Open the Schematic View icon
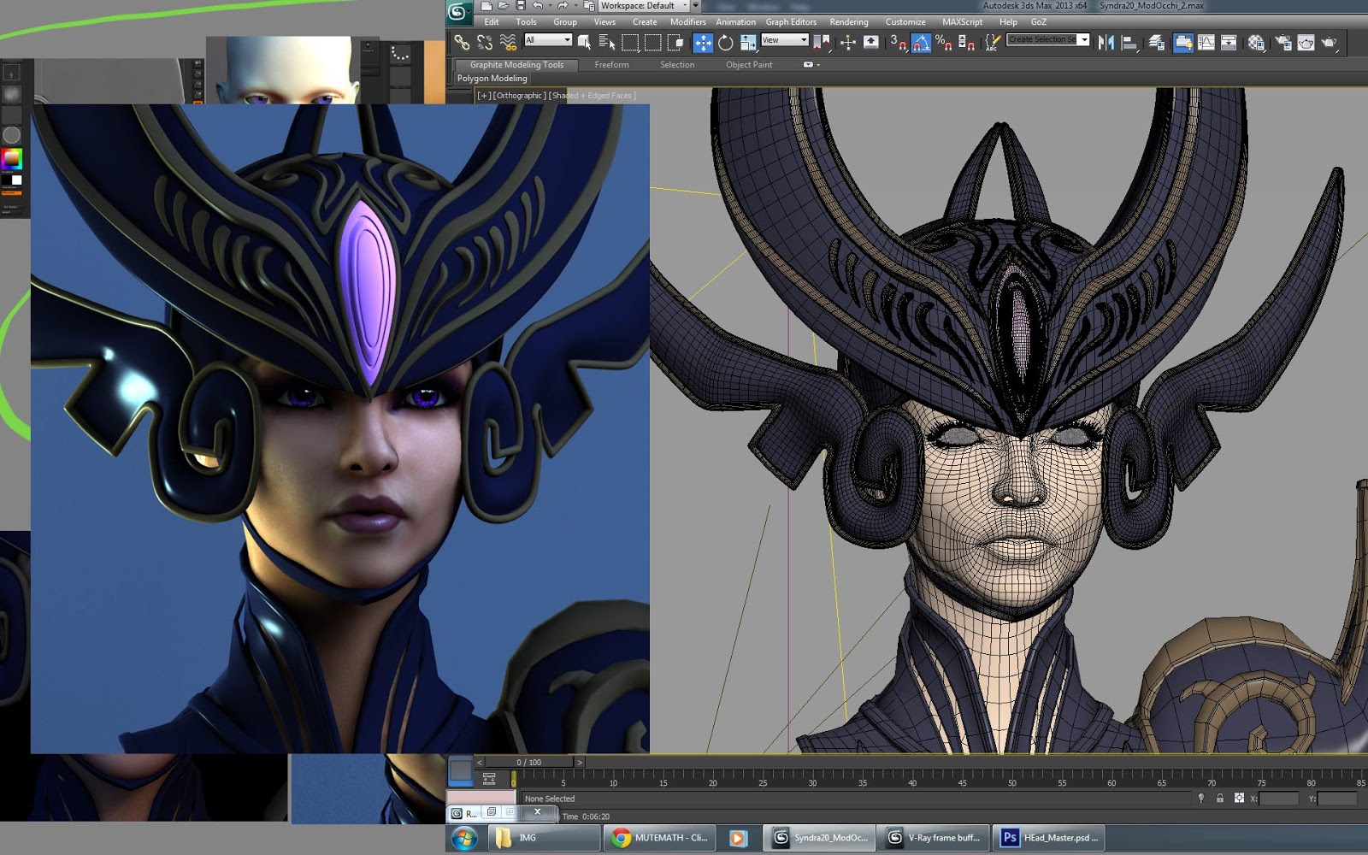Image resolution: width=1368 pixels, height=855 pixels. [x=1229, y=42]
